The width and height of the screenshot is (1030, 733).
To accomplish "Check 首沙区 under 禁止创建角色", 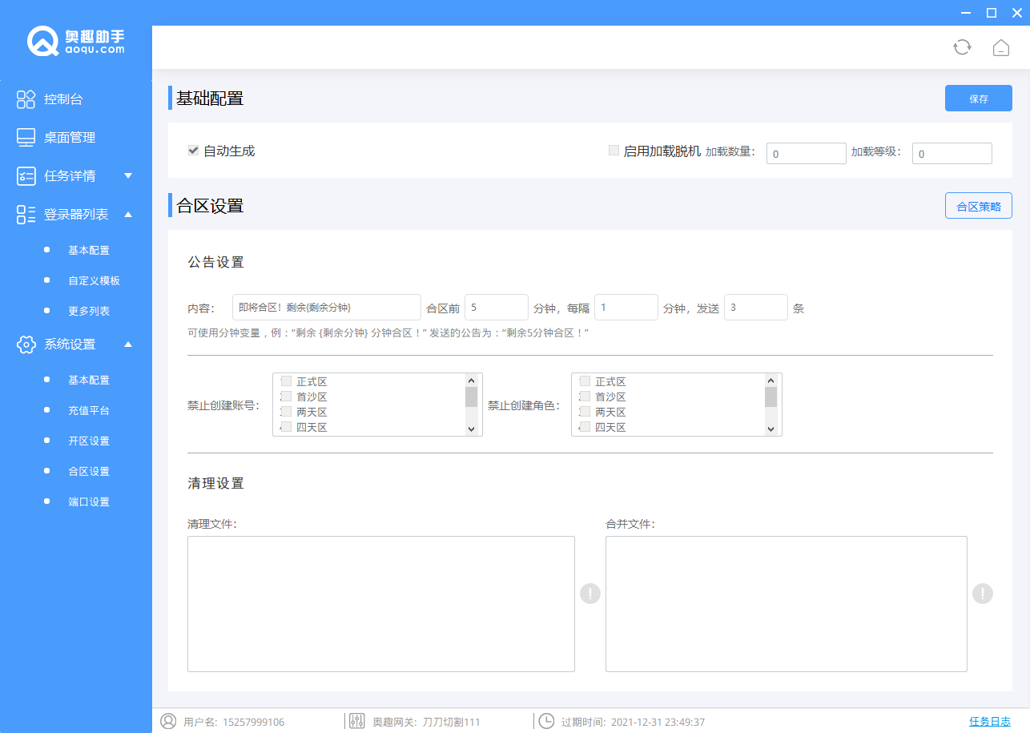I will coord(585,397).
